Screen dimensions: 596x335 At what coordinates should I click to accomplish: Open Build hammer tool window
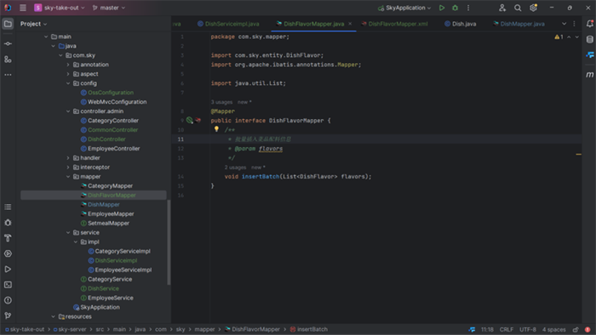coord(8,238)
